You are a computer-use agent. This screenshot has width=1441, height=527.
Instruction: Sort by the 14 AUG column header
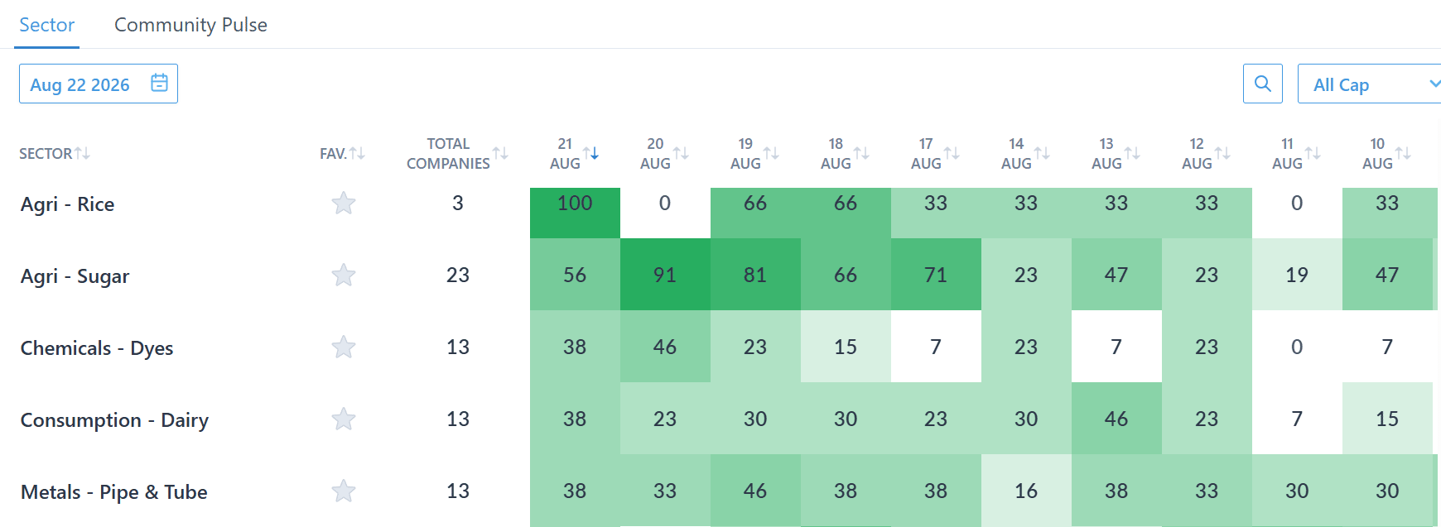[1016, 153]
